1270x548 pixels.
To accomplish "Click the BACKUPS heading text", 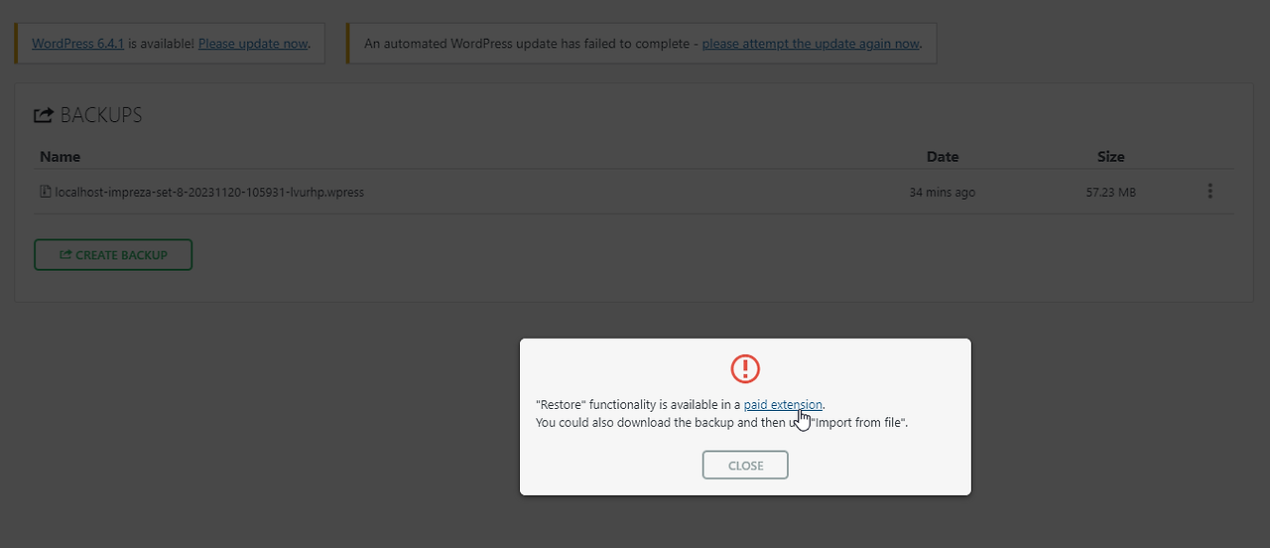I will click(101, 115).
